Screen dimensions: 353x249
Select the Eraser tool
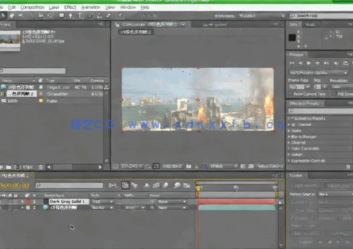tap(109, 16)
